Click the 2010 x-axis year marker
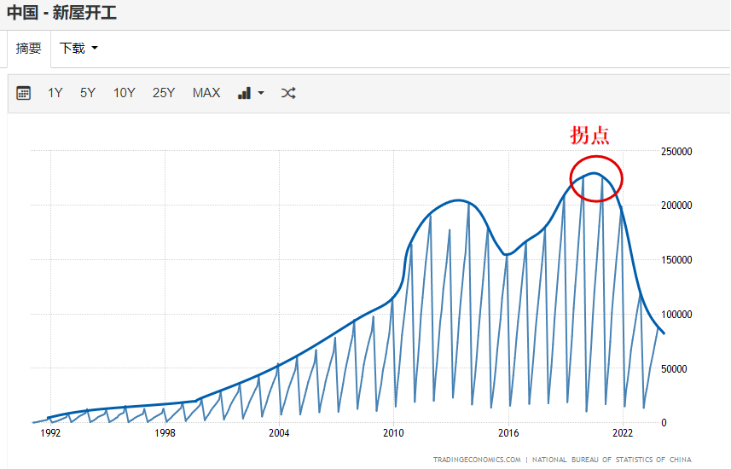Screen dimensions: 731x469 click(x=393, y=433)
